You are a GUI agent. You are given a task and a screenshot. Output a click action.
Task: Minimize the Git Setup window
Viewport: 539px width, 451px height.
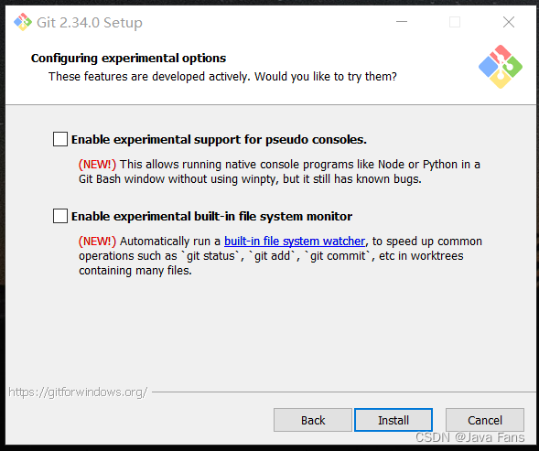pyautogui.click(x=402, y=22)
